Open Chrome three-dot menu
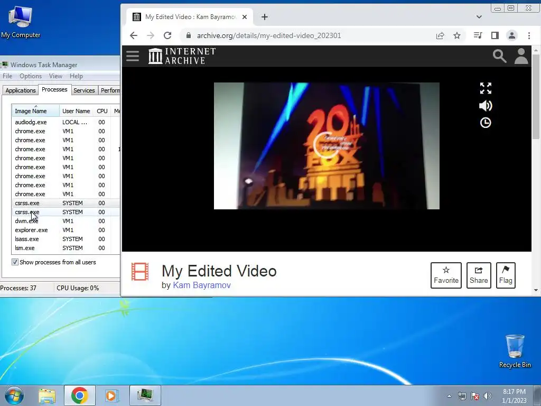 (x=529, y=35)
